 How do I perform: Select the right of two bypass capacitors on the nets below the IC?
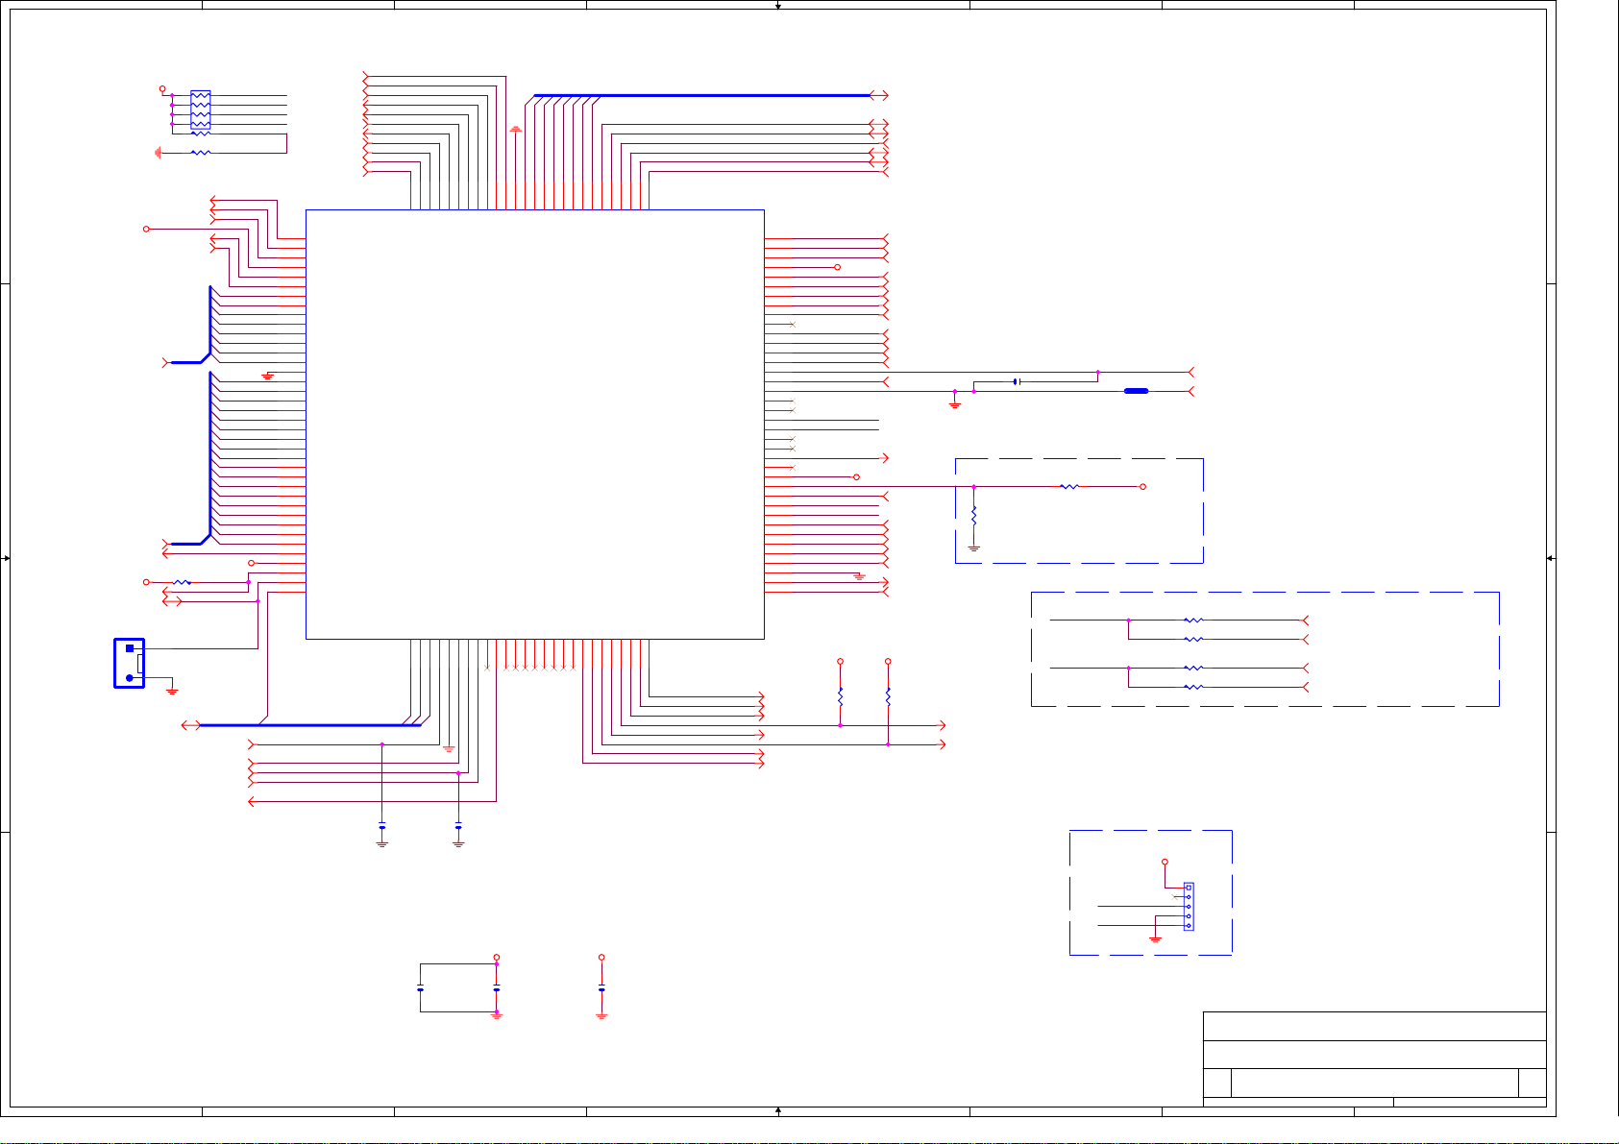click(x=458, y=826)
